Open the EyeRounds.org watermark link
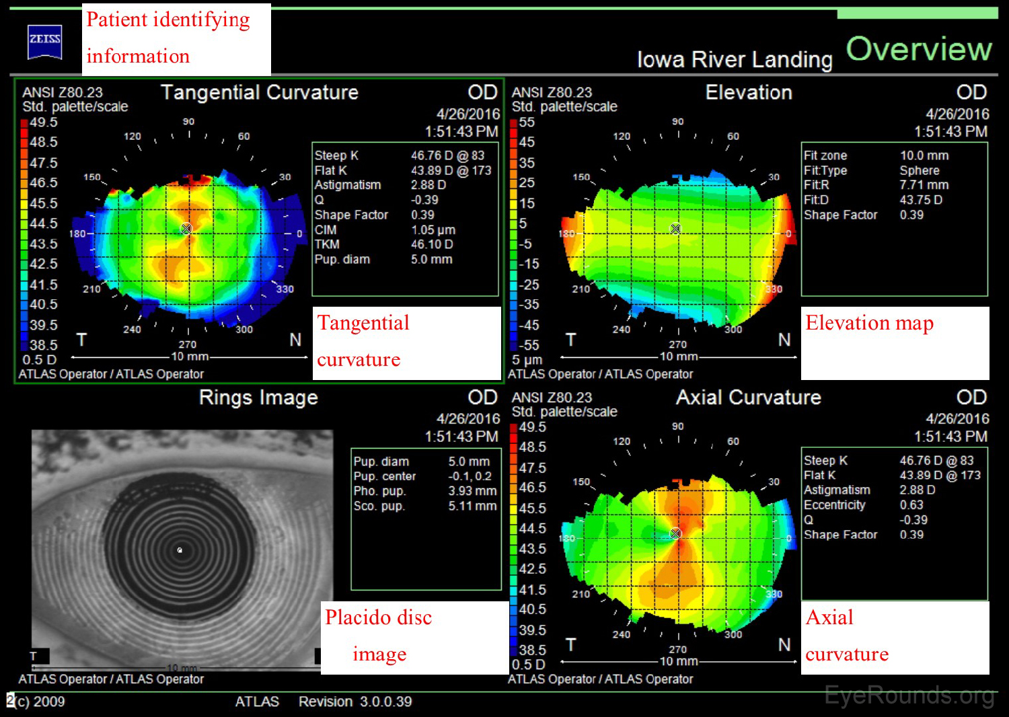This screenshot has width=1009, height=717. click(x=909, y=695)
